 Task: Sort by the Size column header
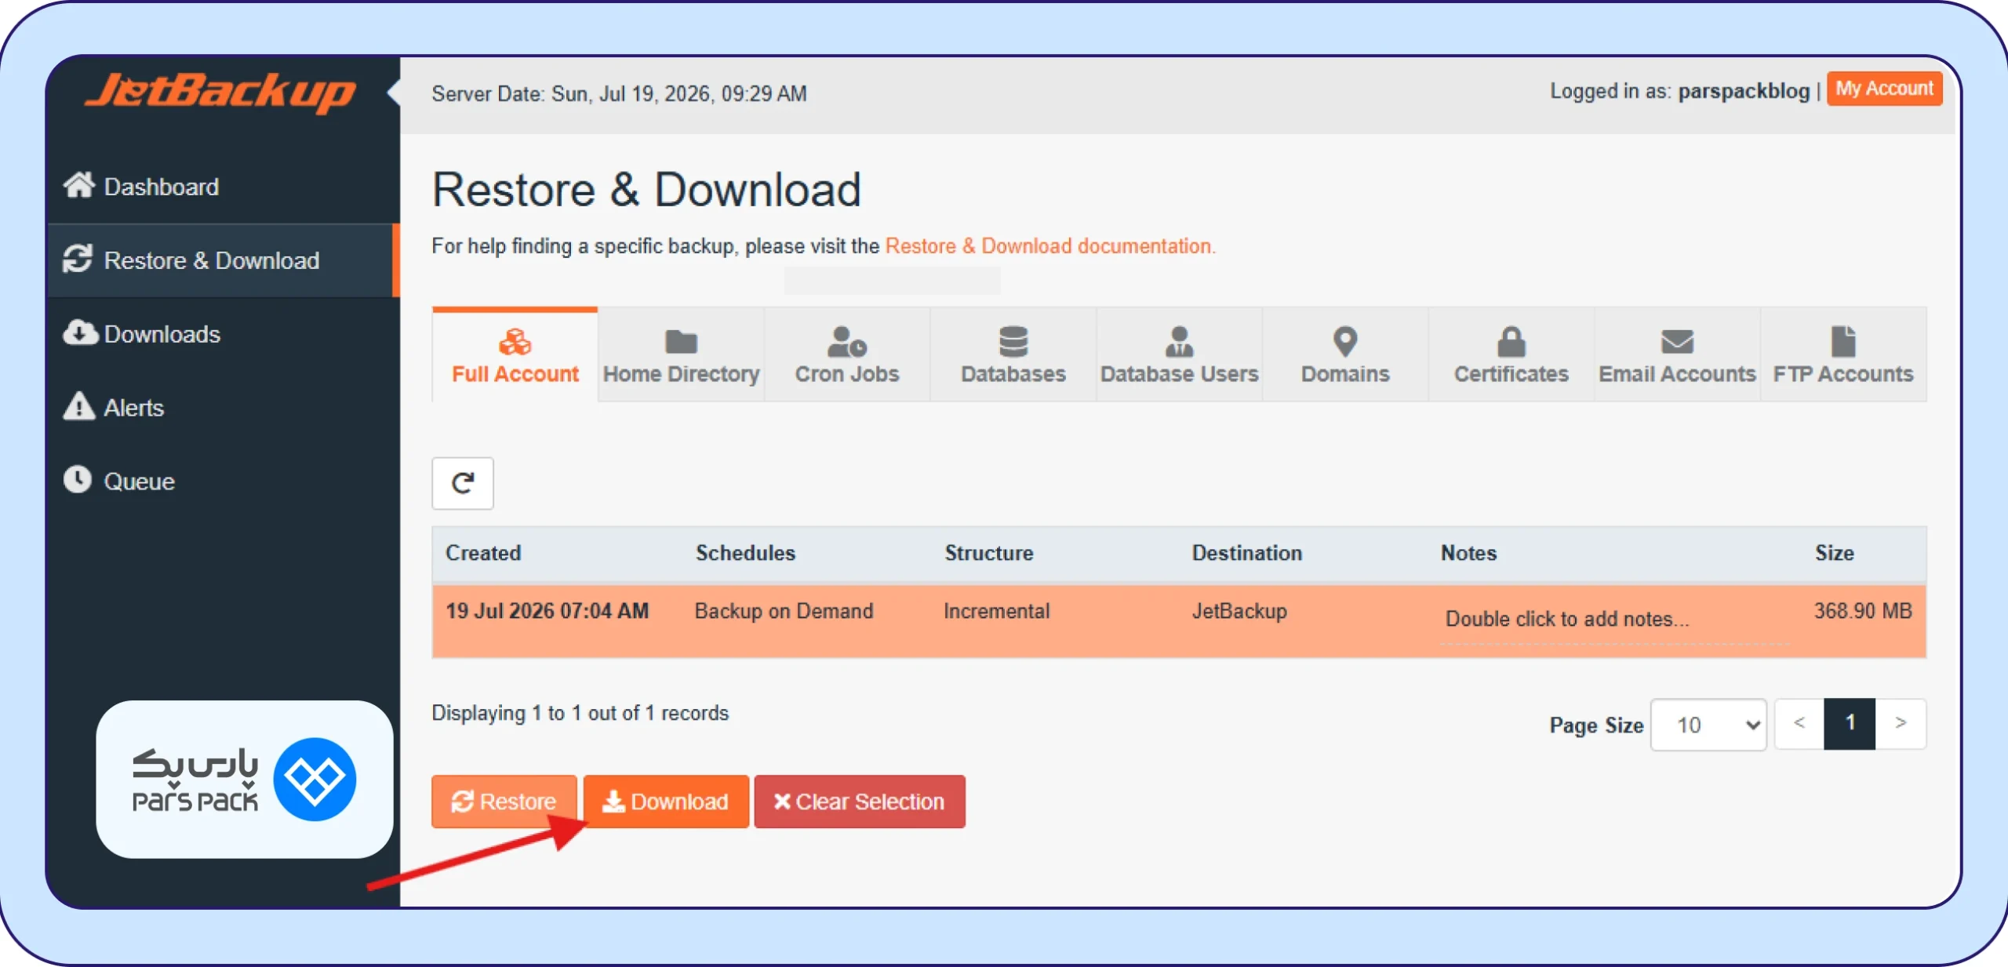(x=1834, y=553)
